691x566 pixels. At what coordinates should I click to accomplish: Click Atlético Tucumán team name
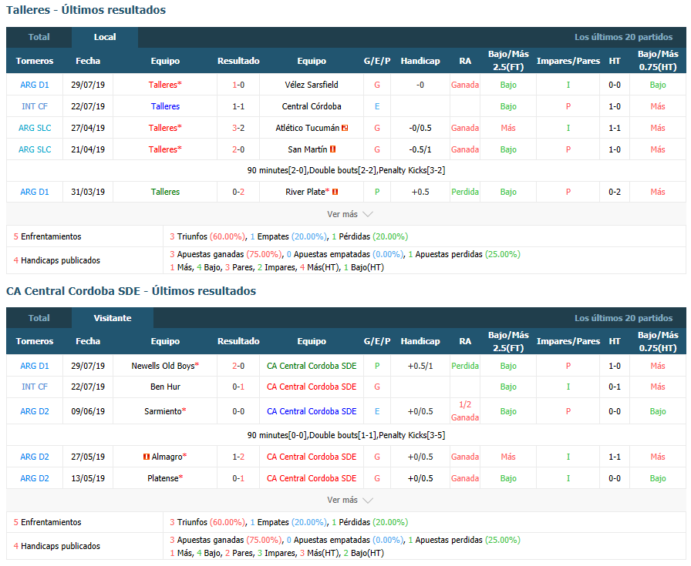click(307, 128)
